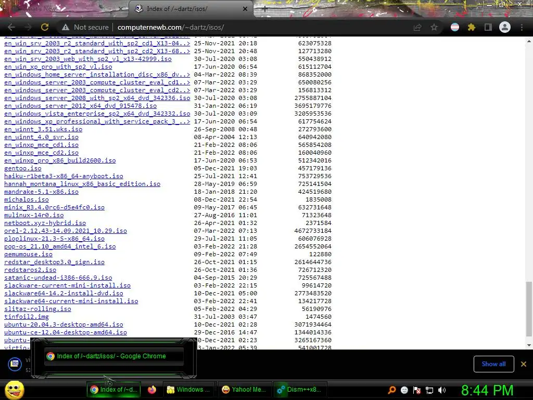The width and height of the screenshot is (533, 400).
Task: Click en_winxp_mce_cd2.iso link
Action: pyautogui.click(x=41, y=153)
